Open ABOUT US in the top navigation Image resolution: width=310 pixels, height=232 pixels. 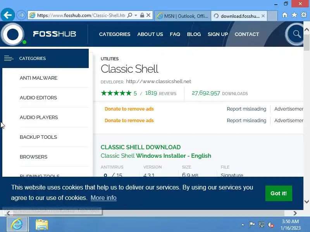point(150,34)
